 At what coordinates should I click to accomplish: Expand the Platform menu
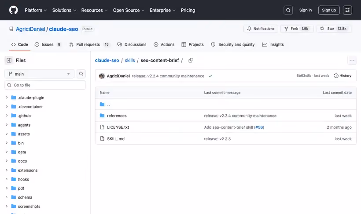[36, 10]
